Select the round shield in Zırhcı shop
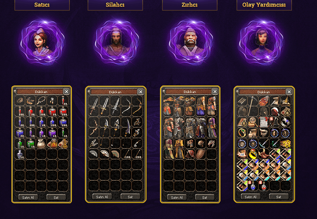 click(201, 154)
